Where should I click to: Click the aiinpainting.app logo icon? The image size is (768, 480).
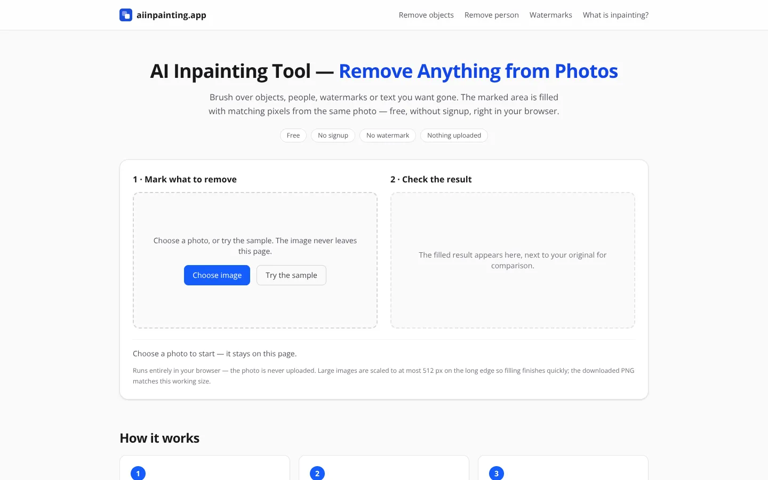coord(126,15)
